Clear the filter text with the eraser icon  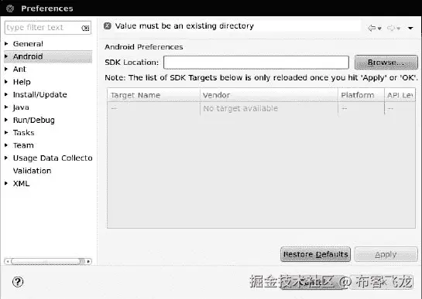(85, 28)
